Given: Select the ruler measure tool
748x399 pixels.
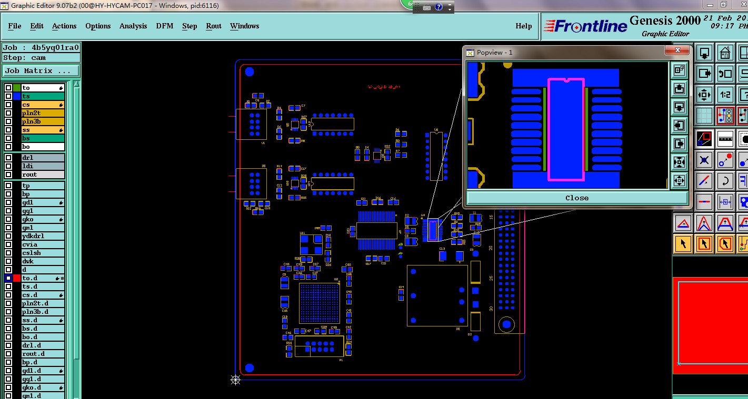Looking at the screenshot, I should [725, 139].
